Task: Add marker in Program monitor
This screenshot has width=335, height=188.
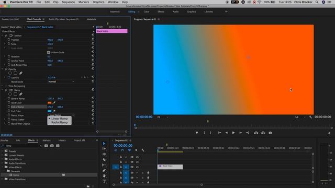Action: coord(197,133)
